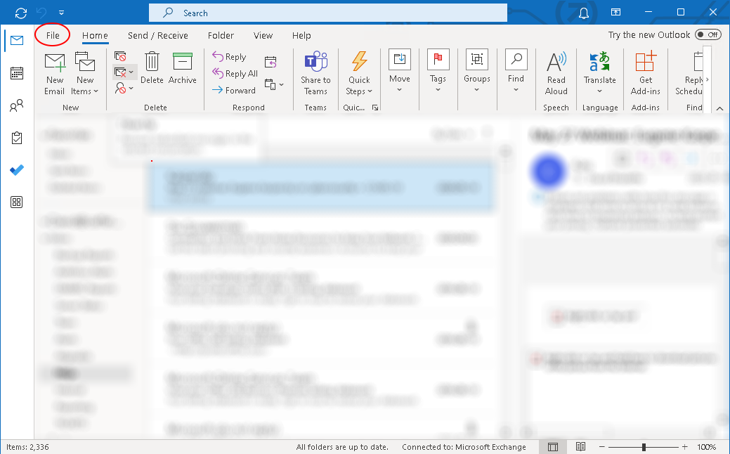Screen dimensions: 730x454
Task: Expand the Junk dropdown arrow
Action: point(131,88)
